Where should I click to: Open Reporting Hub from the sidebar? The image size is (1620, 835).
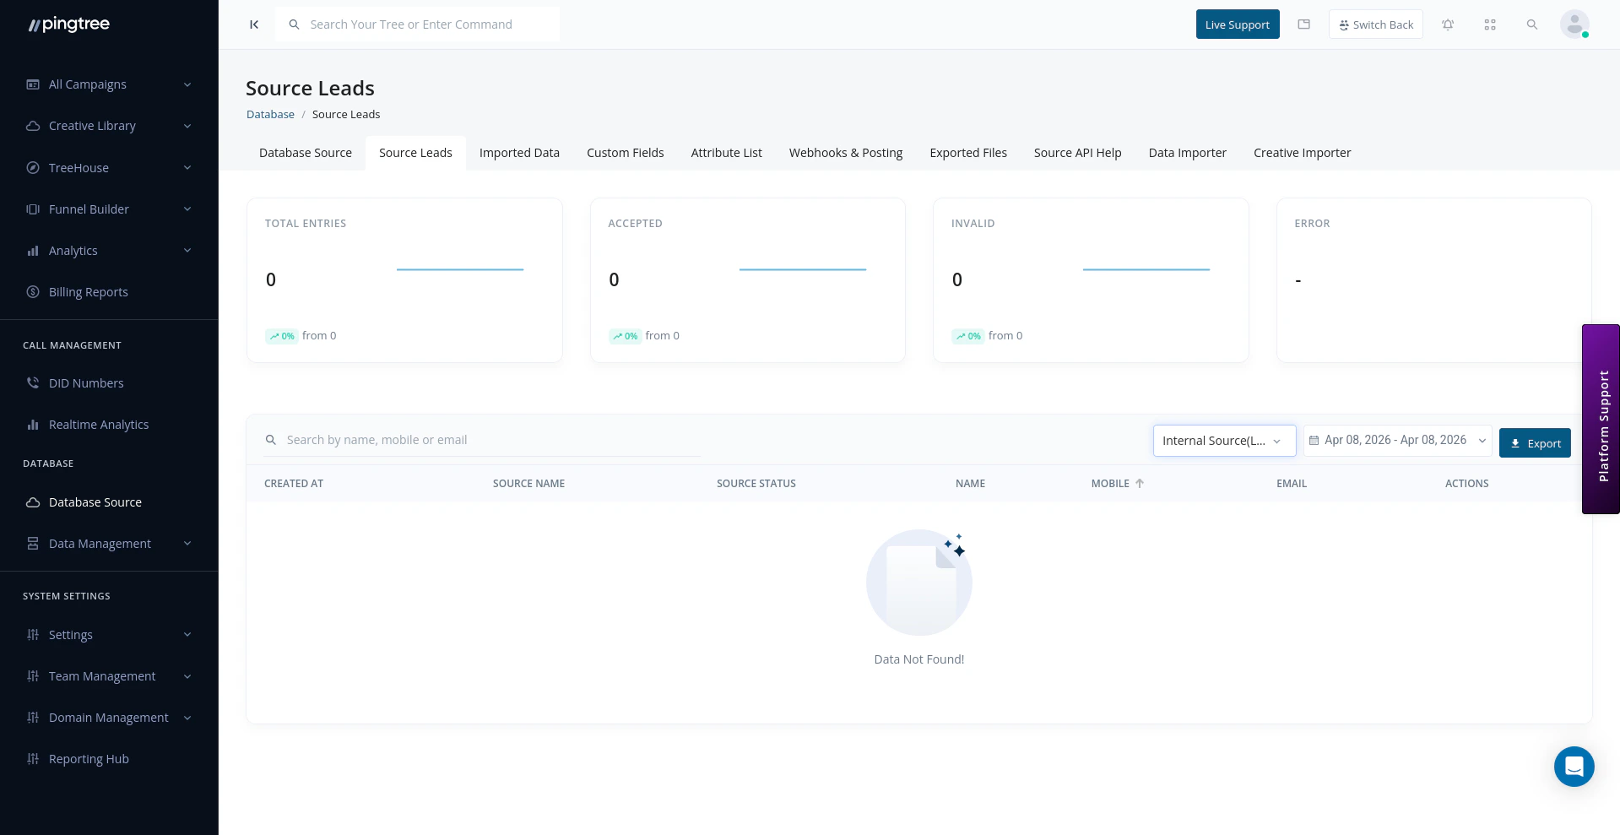(89, 758)
